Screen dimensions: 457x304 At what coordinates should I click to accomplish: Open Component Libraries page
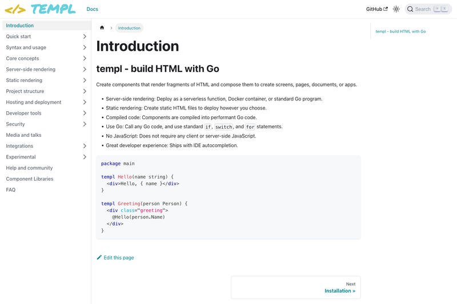coord(30,179)
